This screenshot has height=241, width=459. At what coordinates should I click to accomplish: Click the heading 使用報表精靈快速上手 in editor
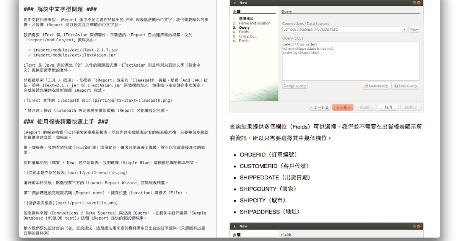click(x=66, y=122)
